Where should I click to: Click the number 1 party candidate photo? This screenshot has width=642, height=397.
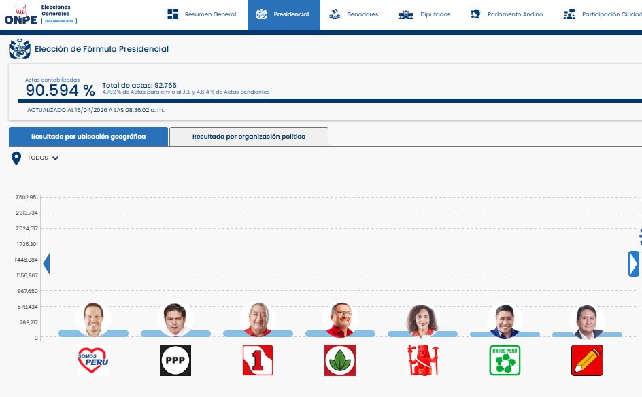click(258, 320)
